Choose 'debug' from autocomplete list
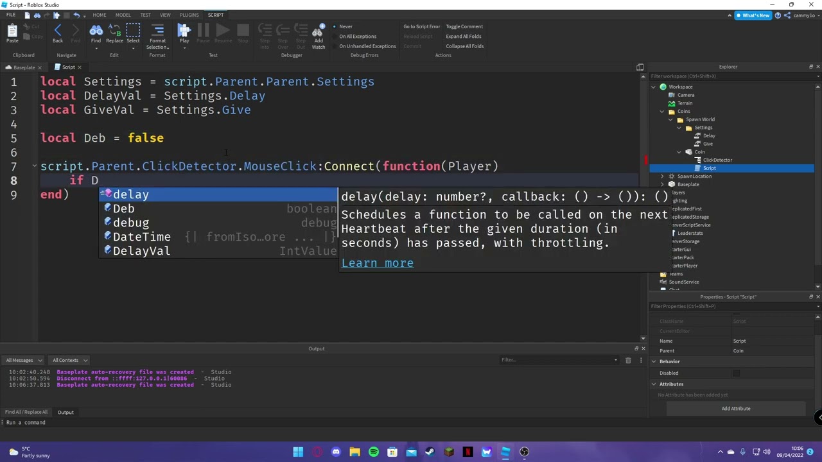Viewport: 822px width, 462px height. point(218,223)
